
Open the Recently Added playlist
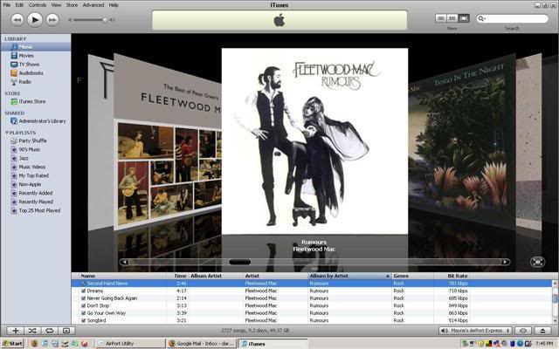pyautogui.click(x=36, y=193)
